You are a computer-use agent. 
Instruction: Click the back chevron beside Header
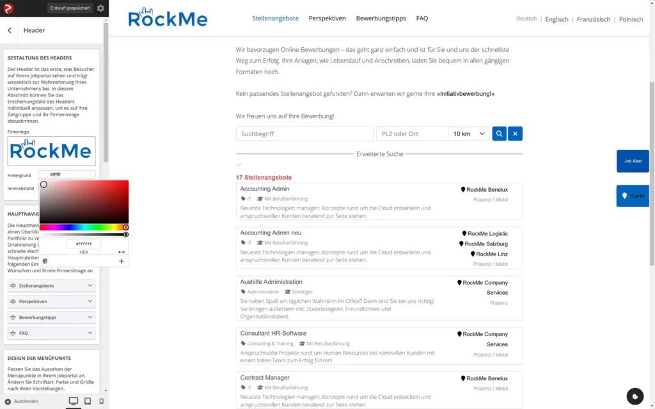click(9, 30)
